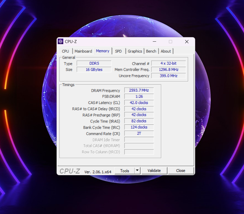244x214 pixels.
Task: Click the Size field showing 16 GBytes
Action: point(94,69)
